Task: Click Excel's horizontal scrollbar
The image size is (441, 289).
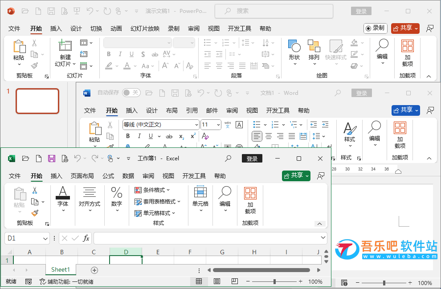Action: click(261, 270)
